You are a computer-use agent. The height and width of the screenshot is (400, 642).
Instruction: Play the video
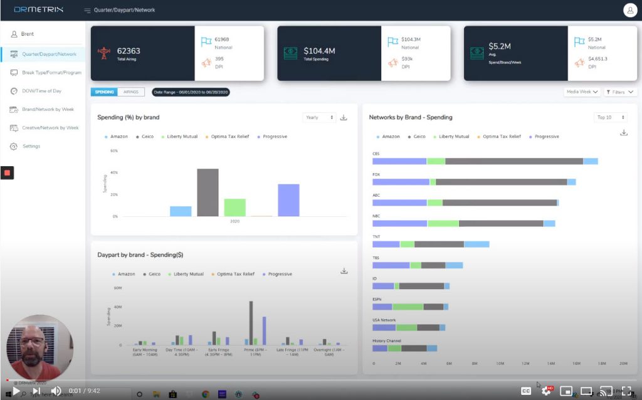16,391
